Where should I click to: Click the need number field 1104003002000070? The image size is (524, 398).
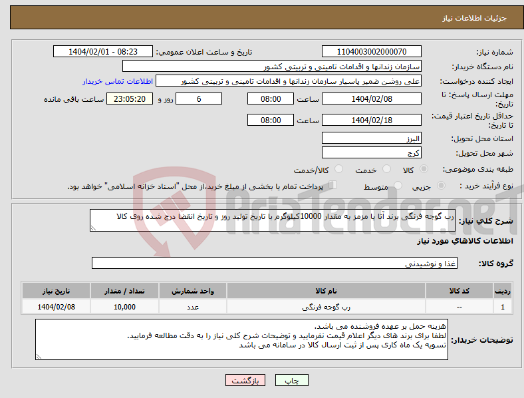[x=371, y=51]
